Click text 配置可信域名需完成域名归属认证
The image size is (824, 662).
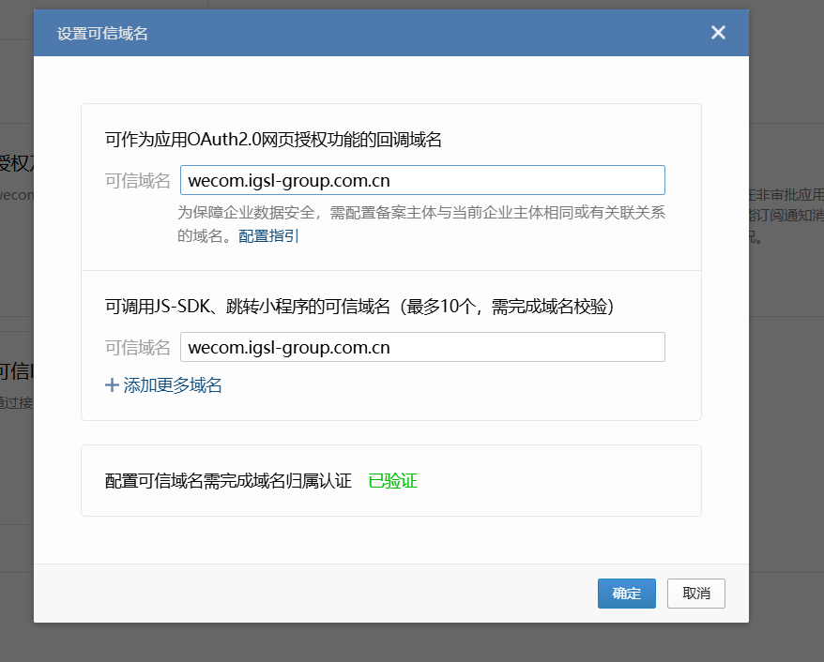coord(228,481)
